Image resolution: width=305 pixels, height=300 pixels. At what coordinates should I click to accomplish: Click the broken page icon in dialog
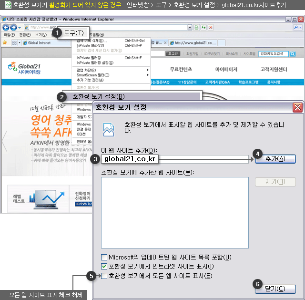coord(109,127)
